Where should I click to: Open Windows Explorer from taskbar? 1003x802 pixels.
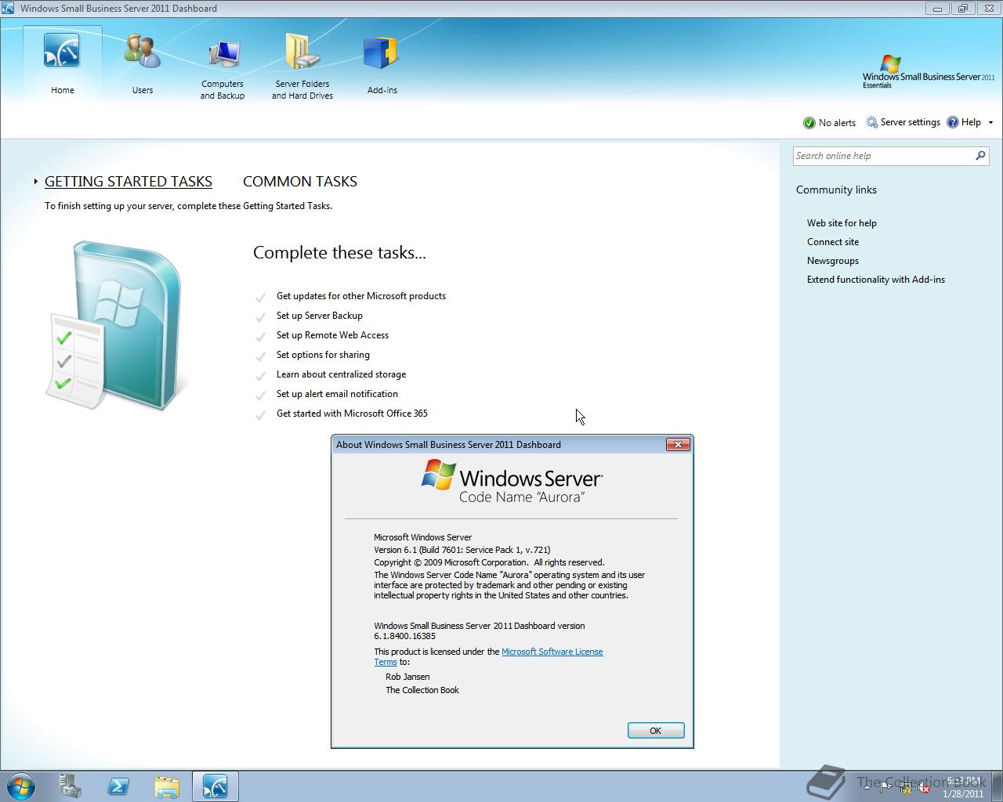tap(166, 786)
